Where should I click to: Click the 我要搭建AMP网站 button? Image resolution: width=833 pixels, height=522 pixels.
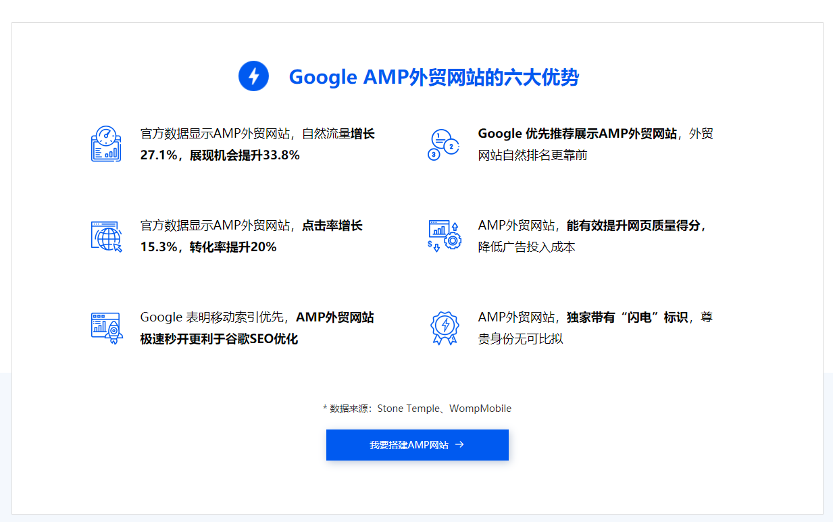(x=417, y=445)
